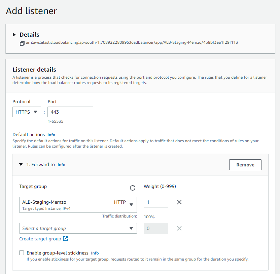Refresh the target group list
Screen dimensions: 280x274
133,188
